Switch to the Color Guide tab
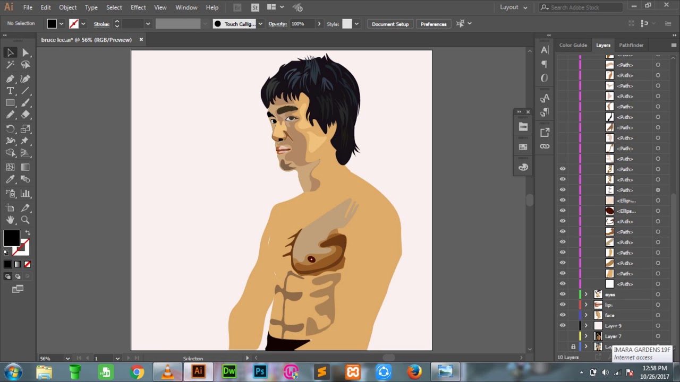This screenshot has width=680, height=382. click(573, 45)
